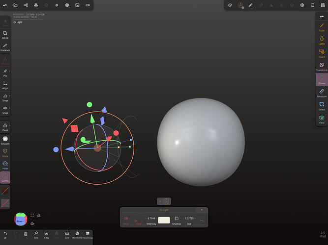Screen dimensions: 328x245
Task: Select the Transform tool
Action: [322, 67]
